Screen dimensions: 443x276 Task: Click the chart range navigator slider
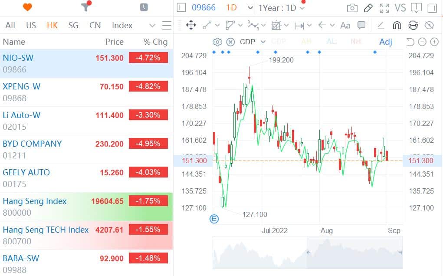307,253
